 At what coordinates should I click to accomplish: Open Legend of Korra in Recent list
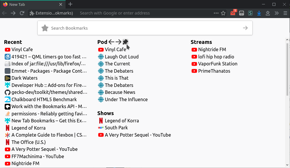[25, 128]
